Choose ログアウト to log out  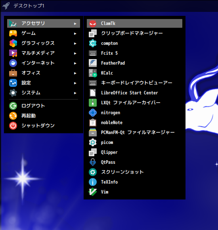[x=44, y=106]
